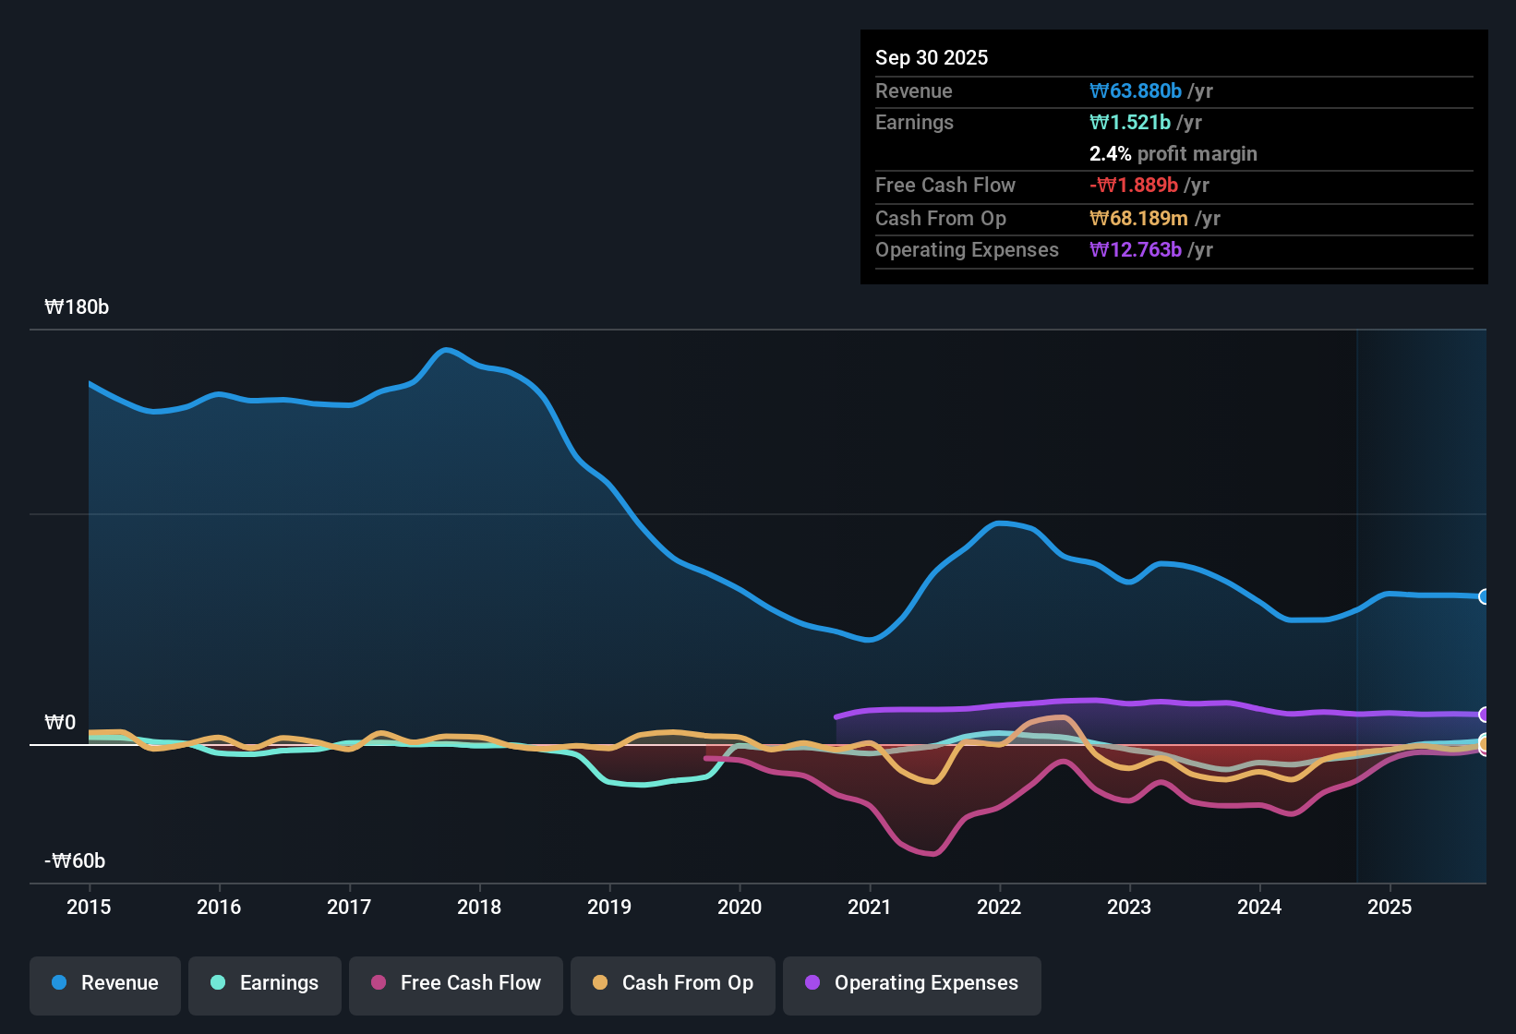This screenshot has width=1516, height=1034.
Task: Click the blue Revenue dot icon in legend
Action: tap(58, 983)
